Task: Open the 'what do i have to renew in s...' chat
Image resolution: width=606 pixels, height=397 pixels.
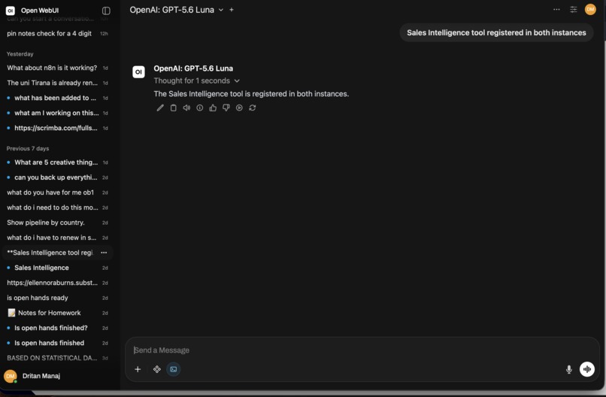Action: [58, 238]
